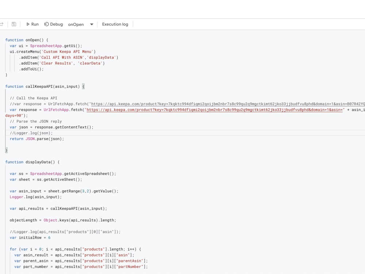Click the redo arrow icon
The height and width of the screenshot is (274, 365).
point(1,24)
